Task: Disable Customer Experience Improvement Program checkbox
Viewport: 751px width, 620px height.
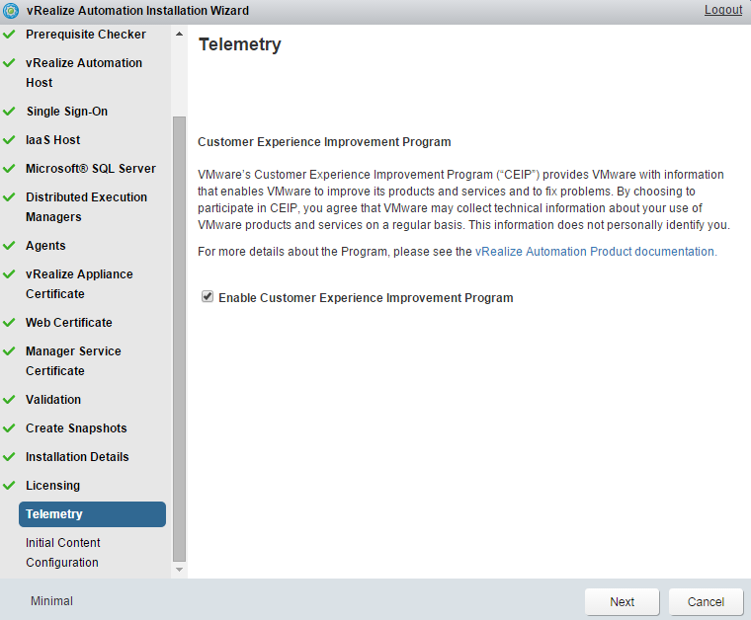Action: click(x=208, y=297)
